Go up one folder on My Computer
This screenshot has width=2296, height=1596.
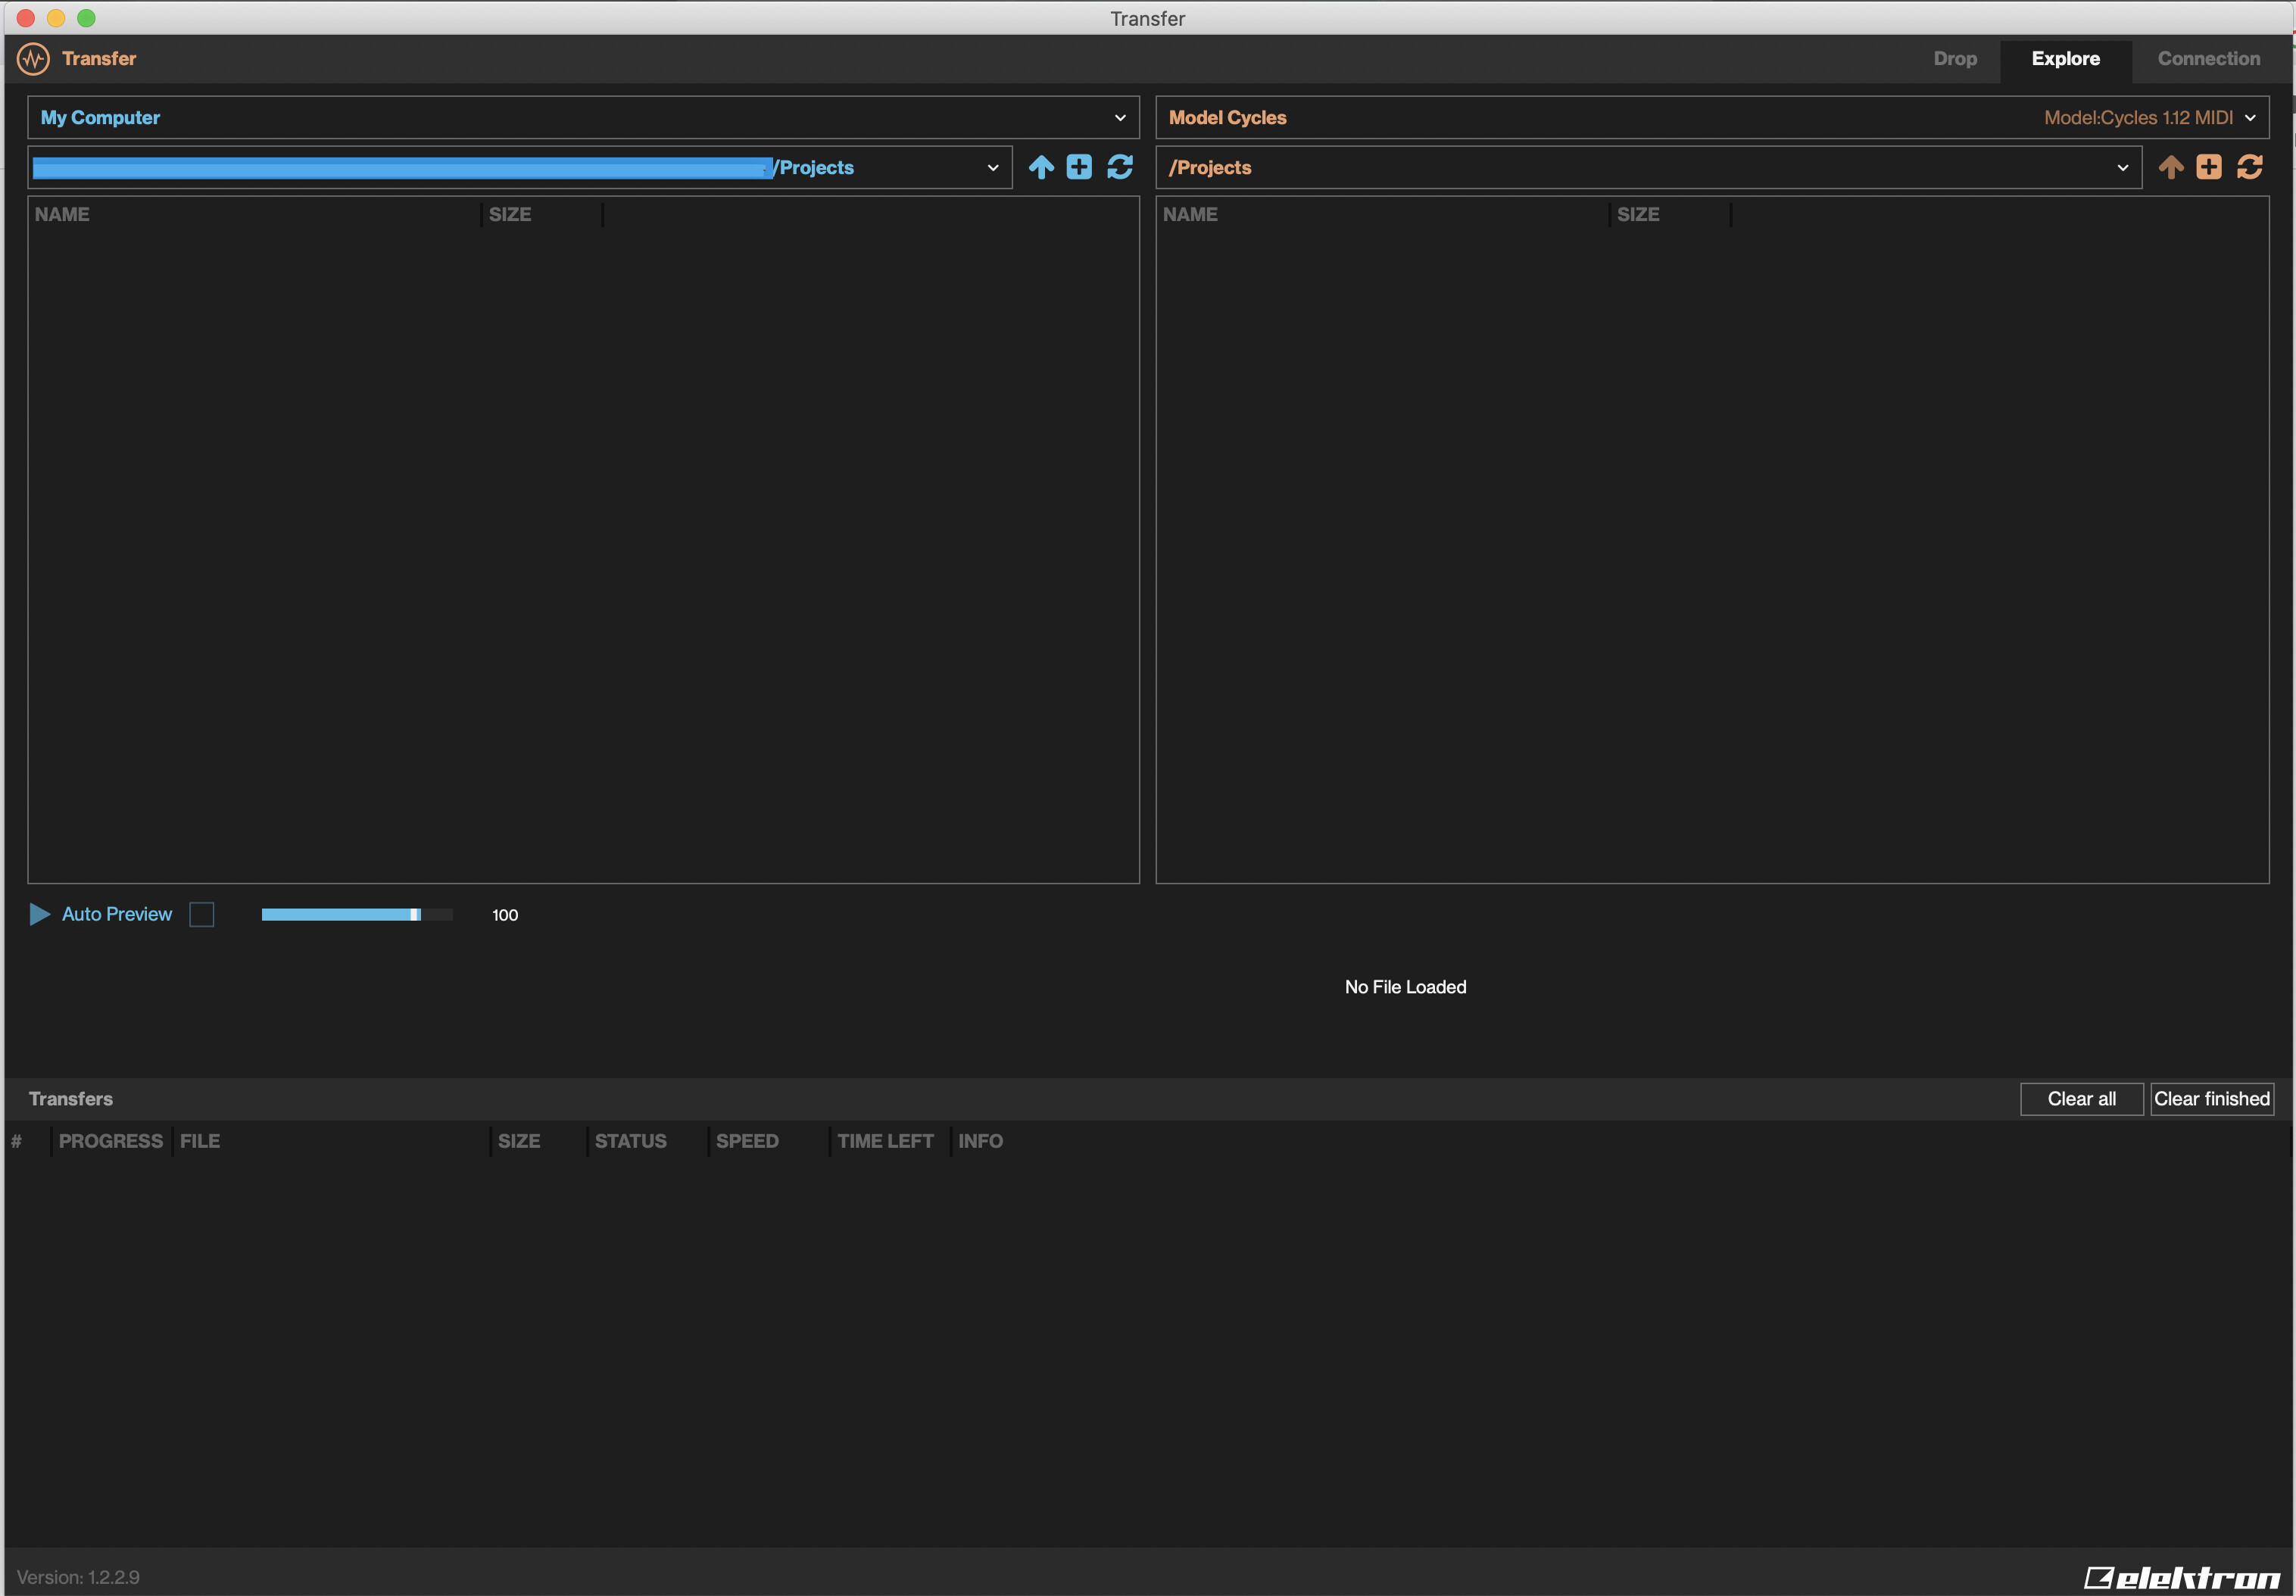(1041, 167)
